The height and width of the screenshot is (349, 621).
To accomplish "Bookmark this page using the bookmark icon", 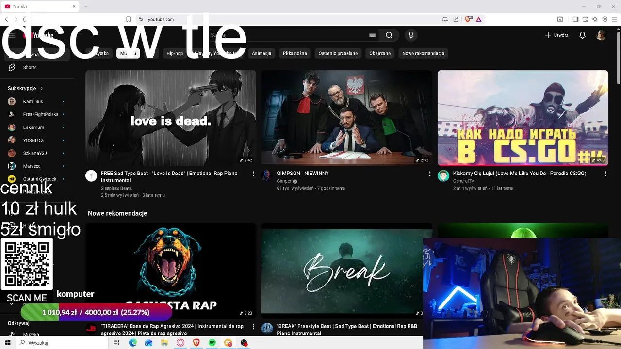I will (x=128, y=19).
